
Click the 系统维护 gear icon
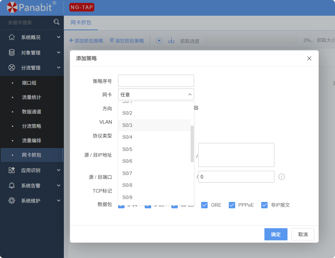click(x=12, y=200)
